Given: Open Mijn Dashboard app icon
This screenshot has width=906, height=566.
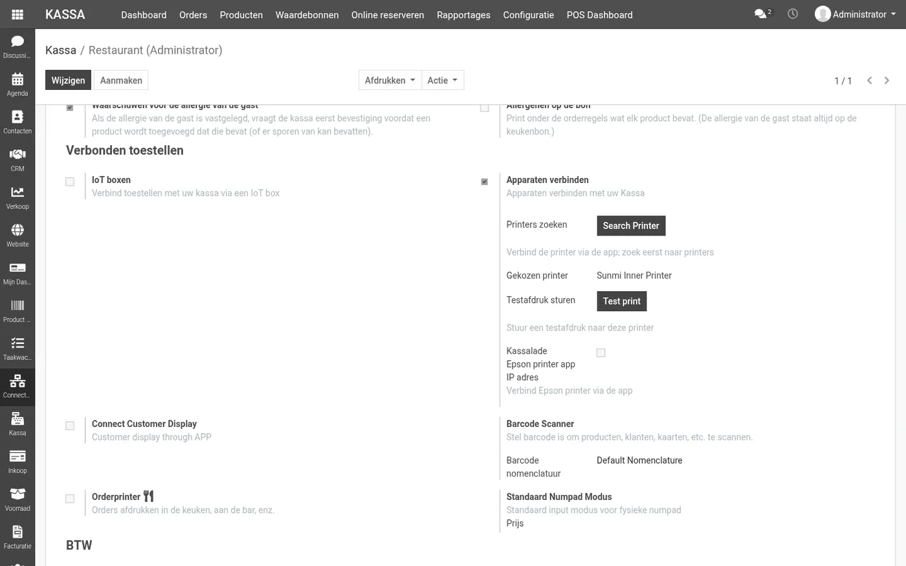Looking at the screenshot, I should (17, 273).
